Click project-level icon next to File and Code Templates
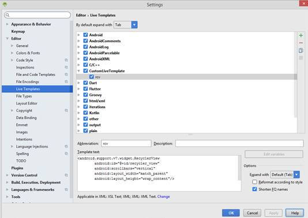The height and width of the screenshot is (218, 308). coord(66,74)
